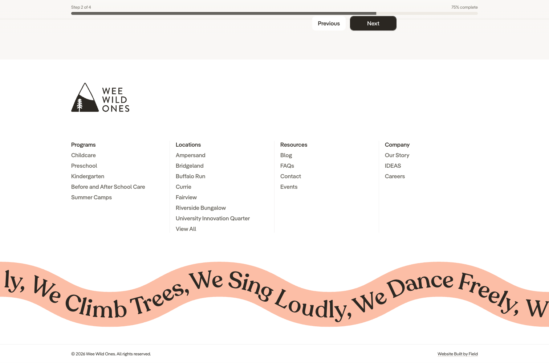Go back with the Previous button
This screenshot has height=363, width=549.
pyautogui.click(x=329, y=23)
